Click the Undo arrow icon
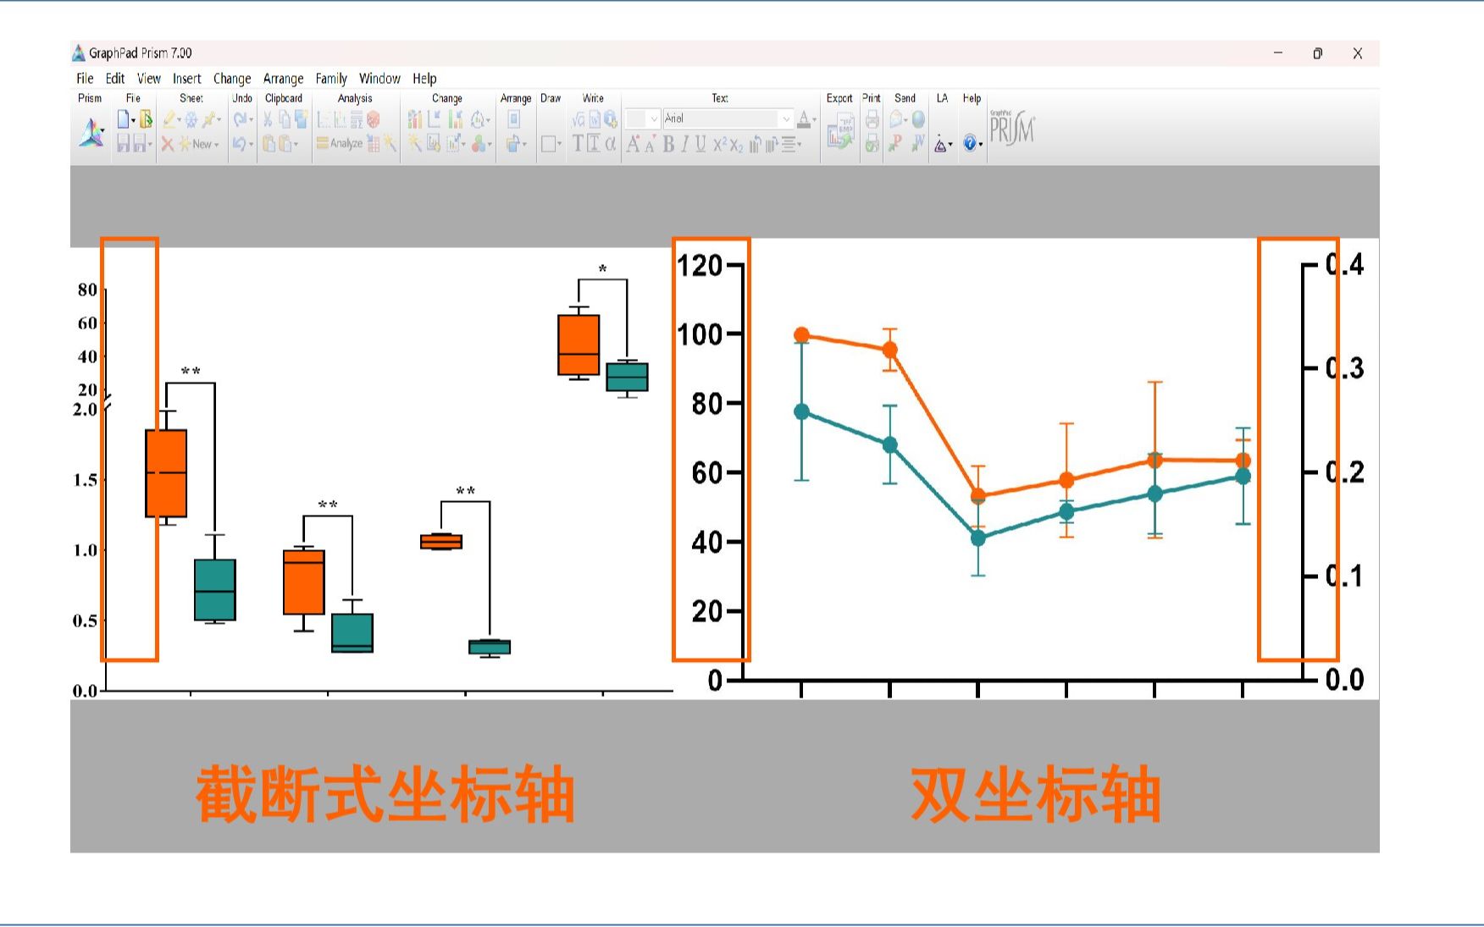This screenshot has height=927, width=1484. coord(240,143)
